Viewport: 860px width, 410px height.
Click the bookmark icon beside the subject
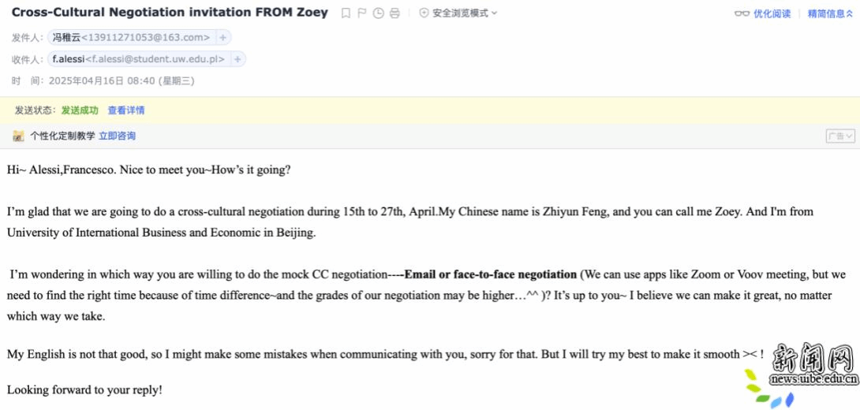click(346, 13)
